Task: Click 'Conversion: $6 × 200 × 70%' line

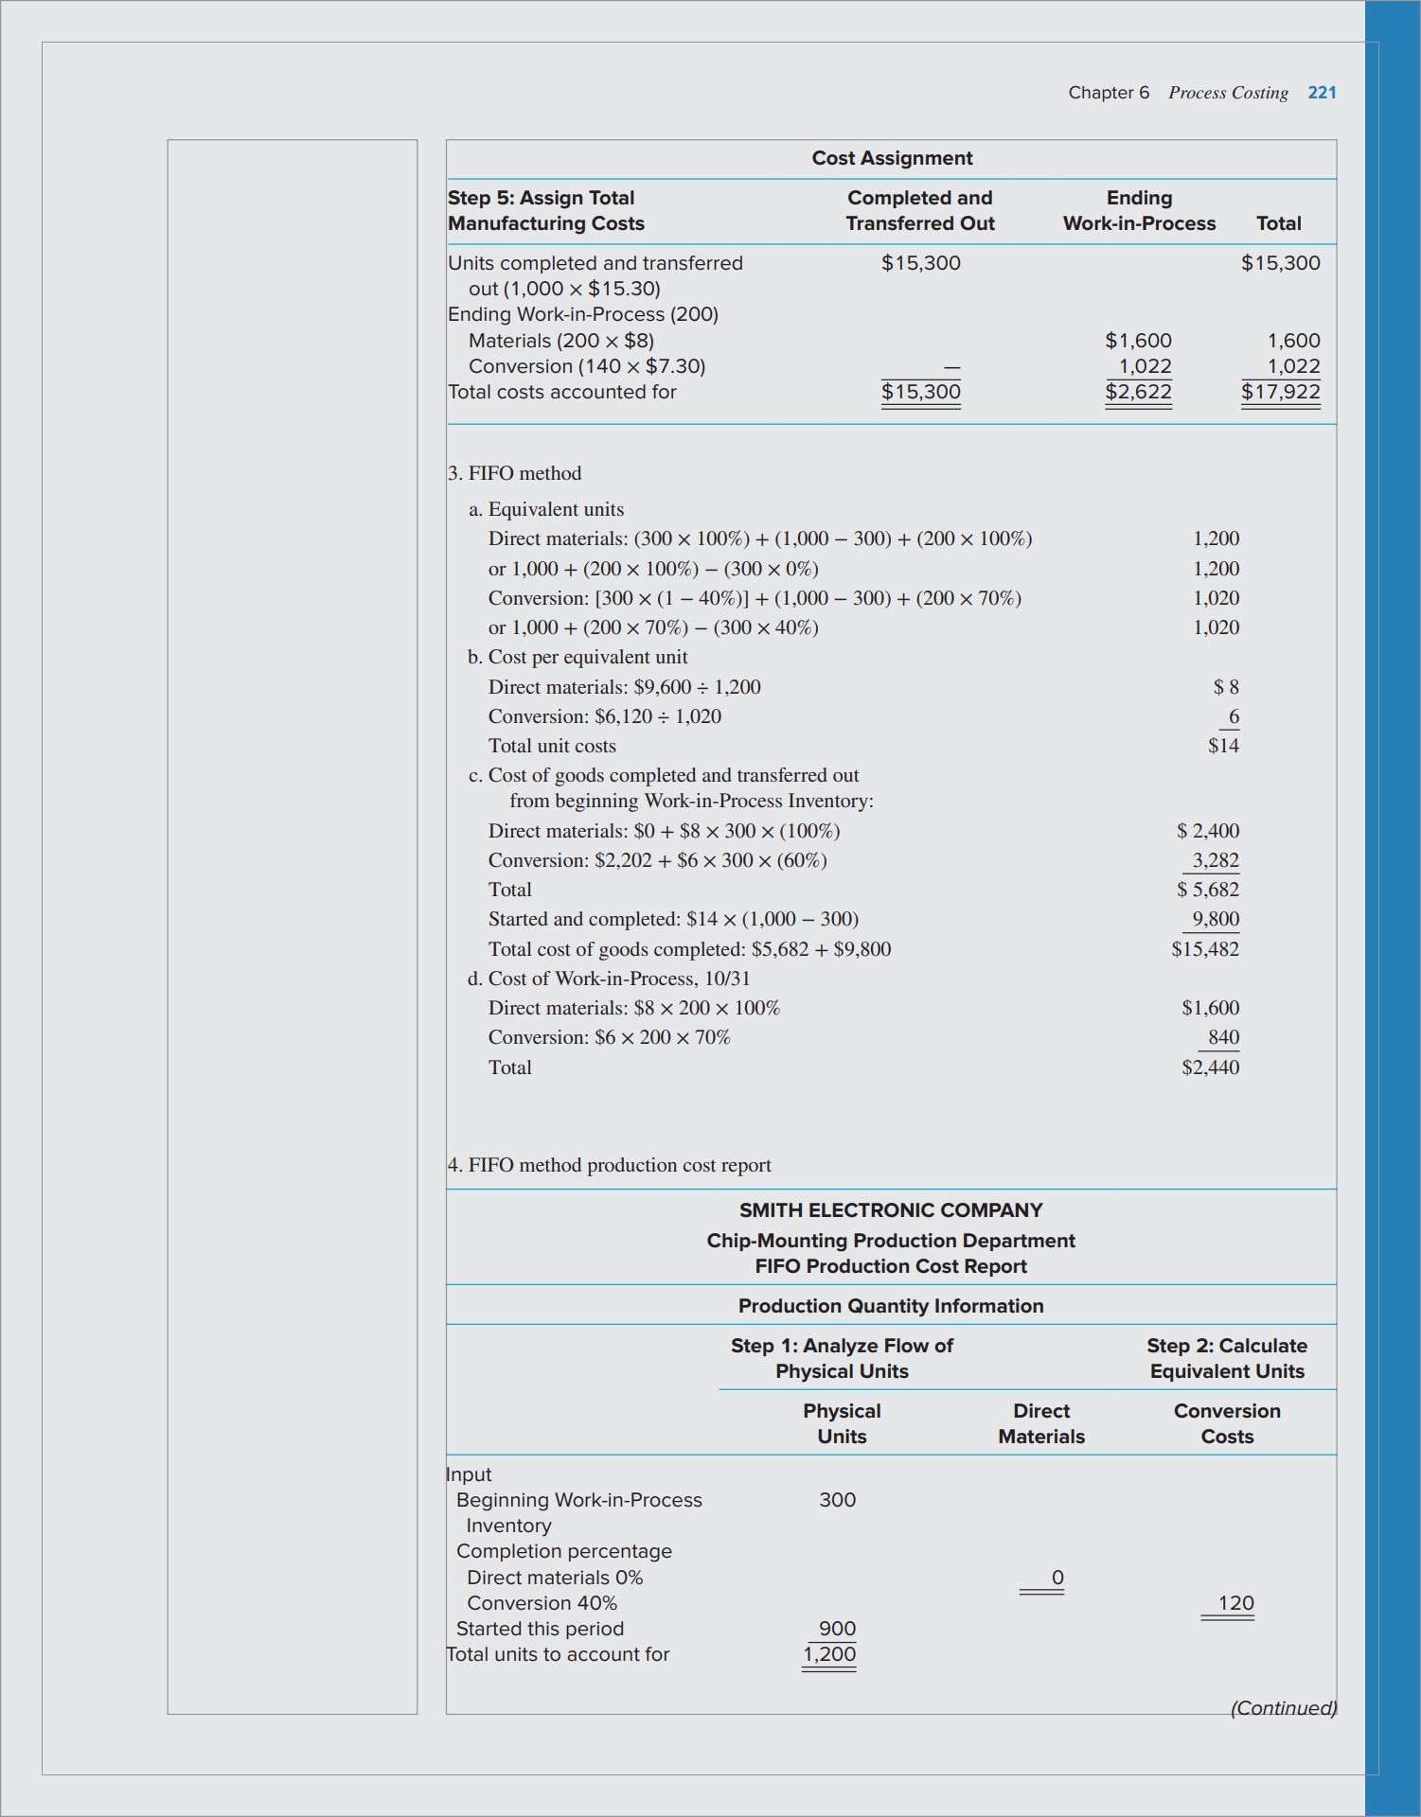Action: point(610,1037)
